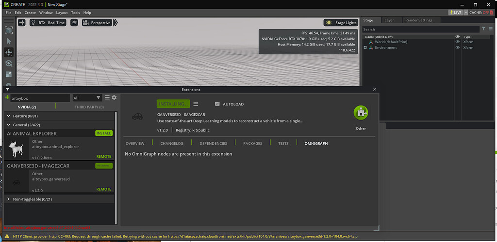Click the Stage search field
Screen dimensions: 497x242
[421, 29]
